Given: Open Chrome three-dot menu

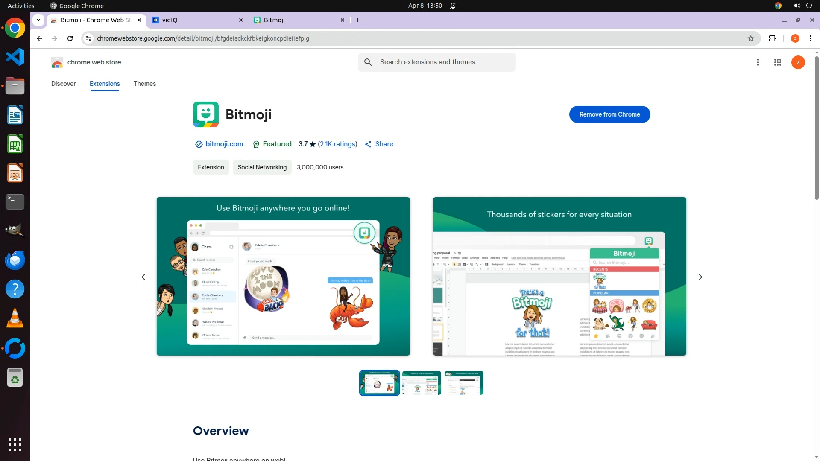Looking at the screenshot, I should (x=810, y=38).
